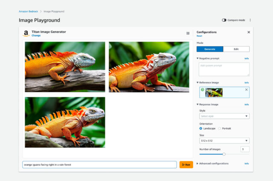This screenshot has height=181, width=273.
Task: Switch to the Edit mode tab
Action: tap(236, 49)
